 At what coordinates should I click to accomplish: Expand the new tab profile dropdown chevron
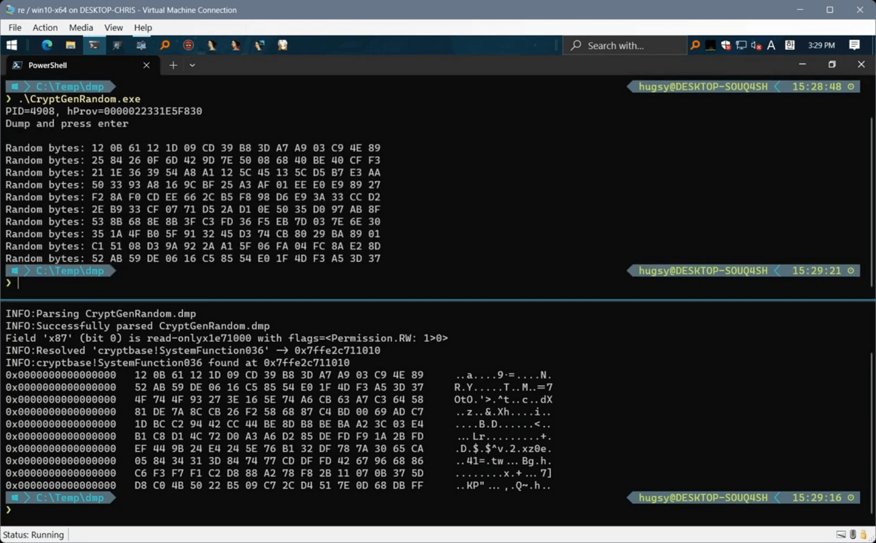(x=192, y=65)
